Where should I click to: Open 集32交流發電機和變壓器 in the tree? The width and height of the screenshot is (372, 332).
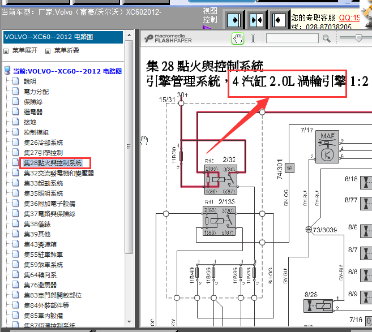(x=59, y=173)
